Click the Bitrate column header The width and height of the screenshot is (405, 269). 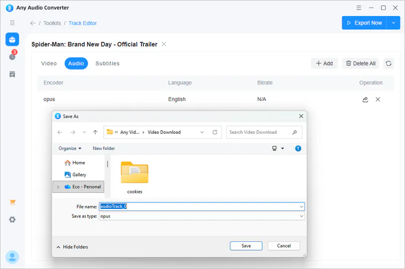tap(265, 83)
